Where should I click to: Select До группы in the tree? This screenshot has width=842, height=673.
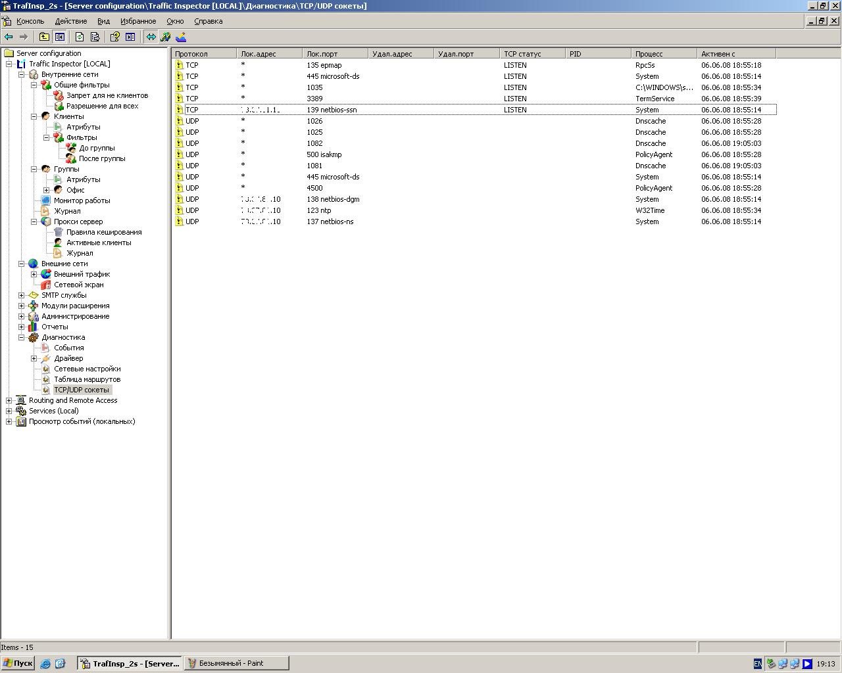[97, 148]
